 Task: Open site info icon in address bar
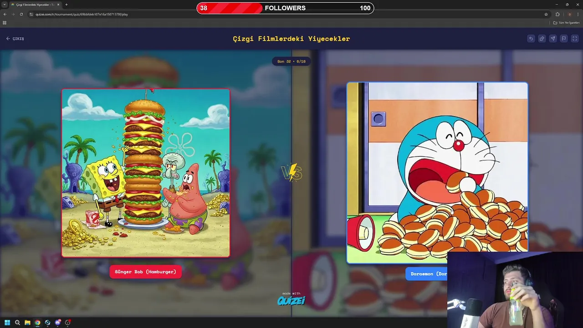tap(31, 14)
